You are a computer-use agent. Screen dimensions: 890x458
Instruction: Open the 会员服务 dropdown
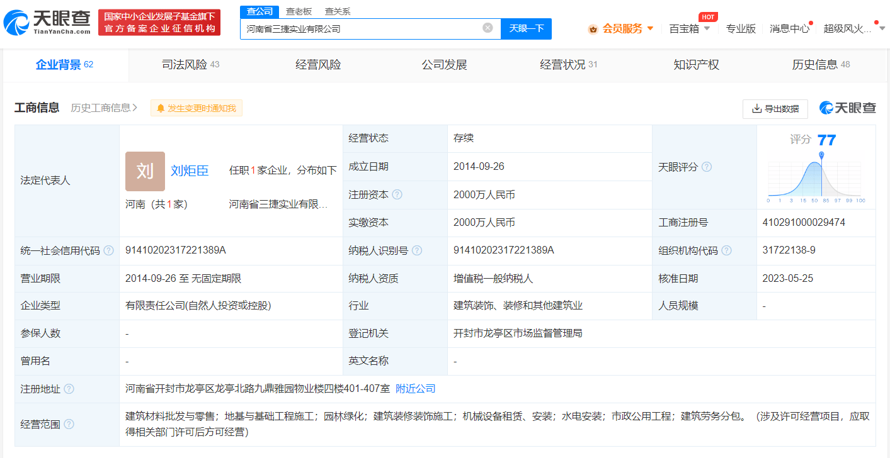(x=621, y=28)
